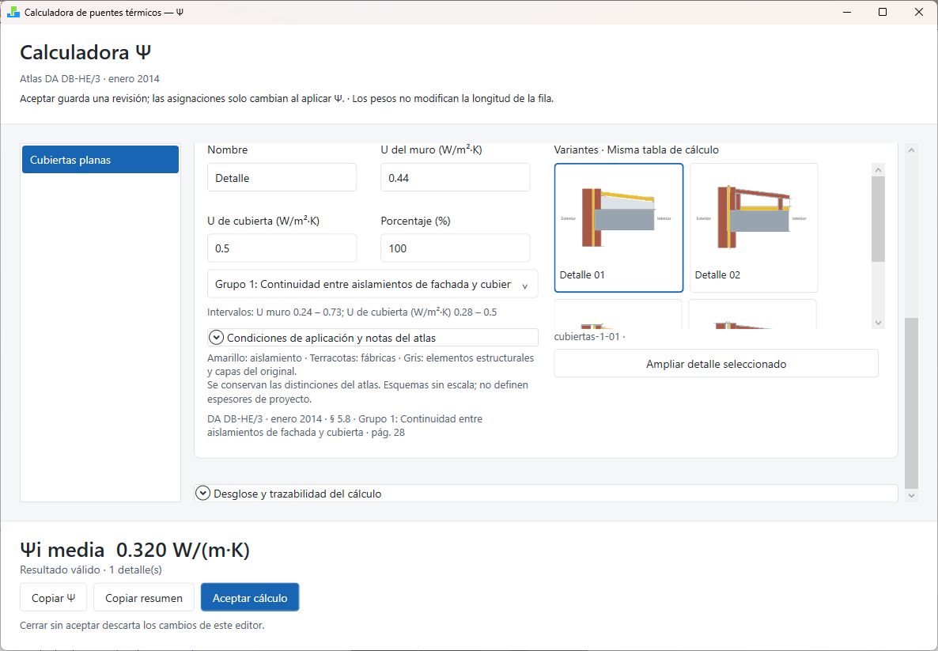The width and height of the screenshot is (938, 651).
Task: Click the Porcentaje input field
Action: pyautogui.click(x=456, y=248)
